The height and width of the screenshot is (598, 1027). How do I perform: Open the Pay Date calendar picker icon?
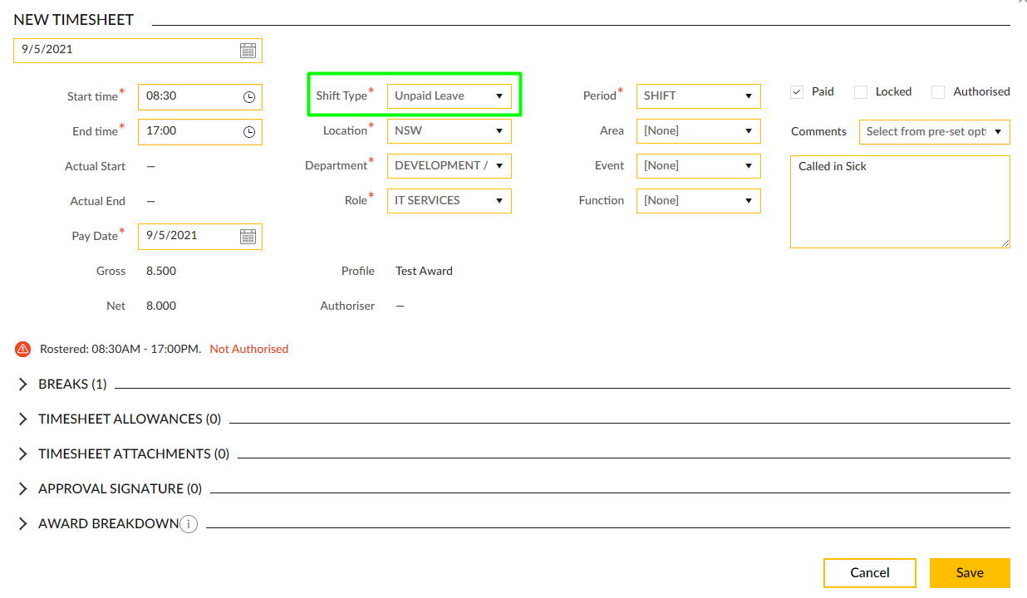[x=248, y=236]
